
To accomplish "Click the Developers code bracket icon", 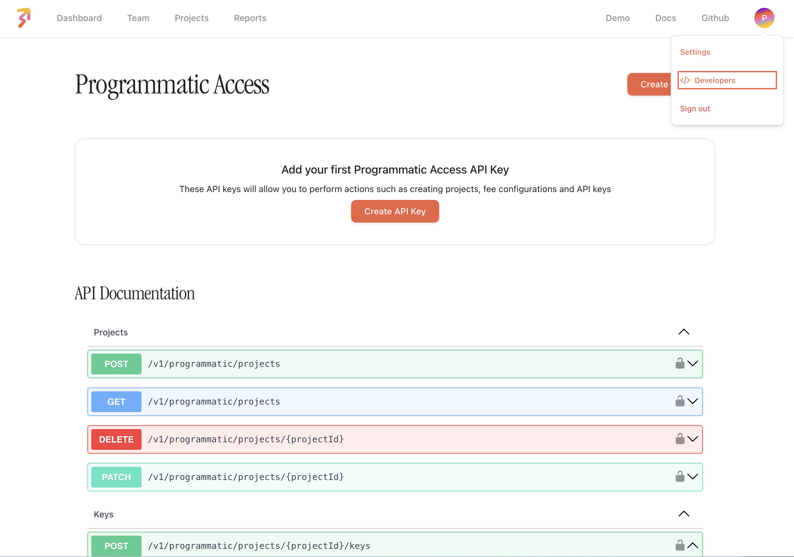I will click(685, 80).
